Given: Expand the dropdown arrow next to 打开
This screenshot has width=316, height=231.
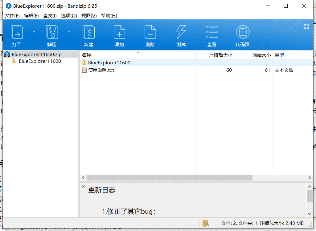Looking at the screenshot, I should (x=34, y=32).
